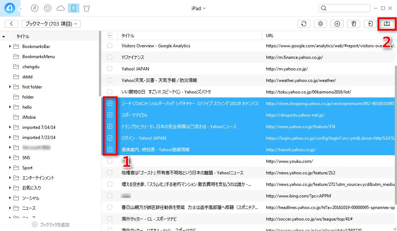
Task: Expand the hello folder
Action: 10,107
